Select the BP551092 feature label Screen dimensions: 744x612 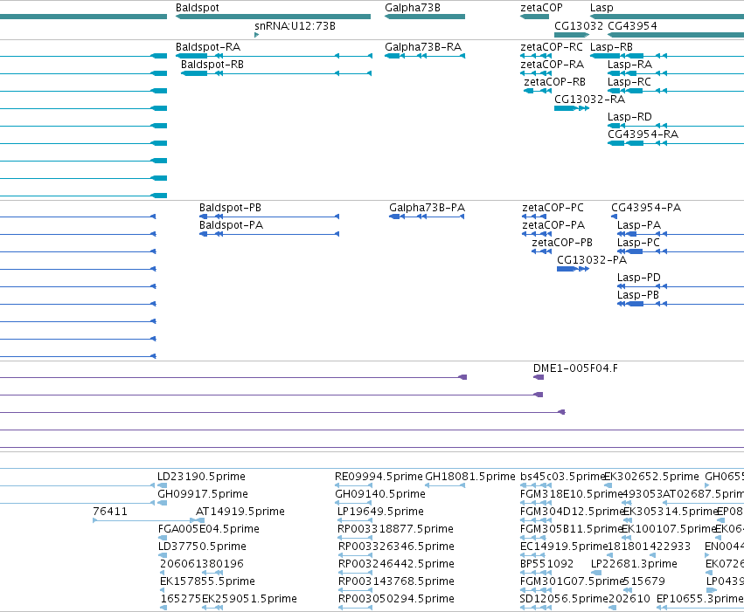coord(546,564)
